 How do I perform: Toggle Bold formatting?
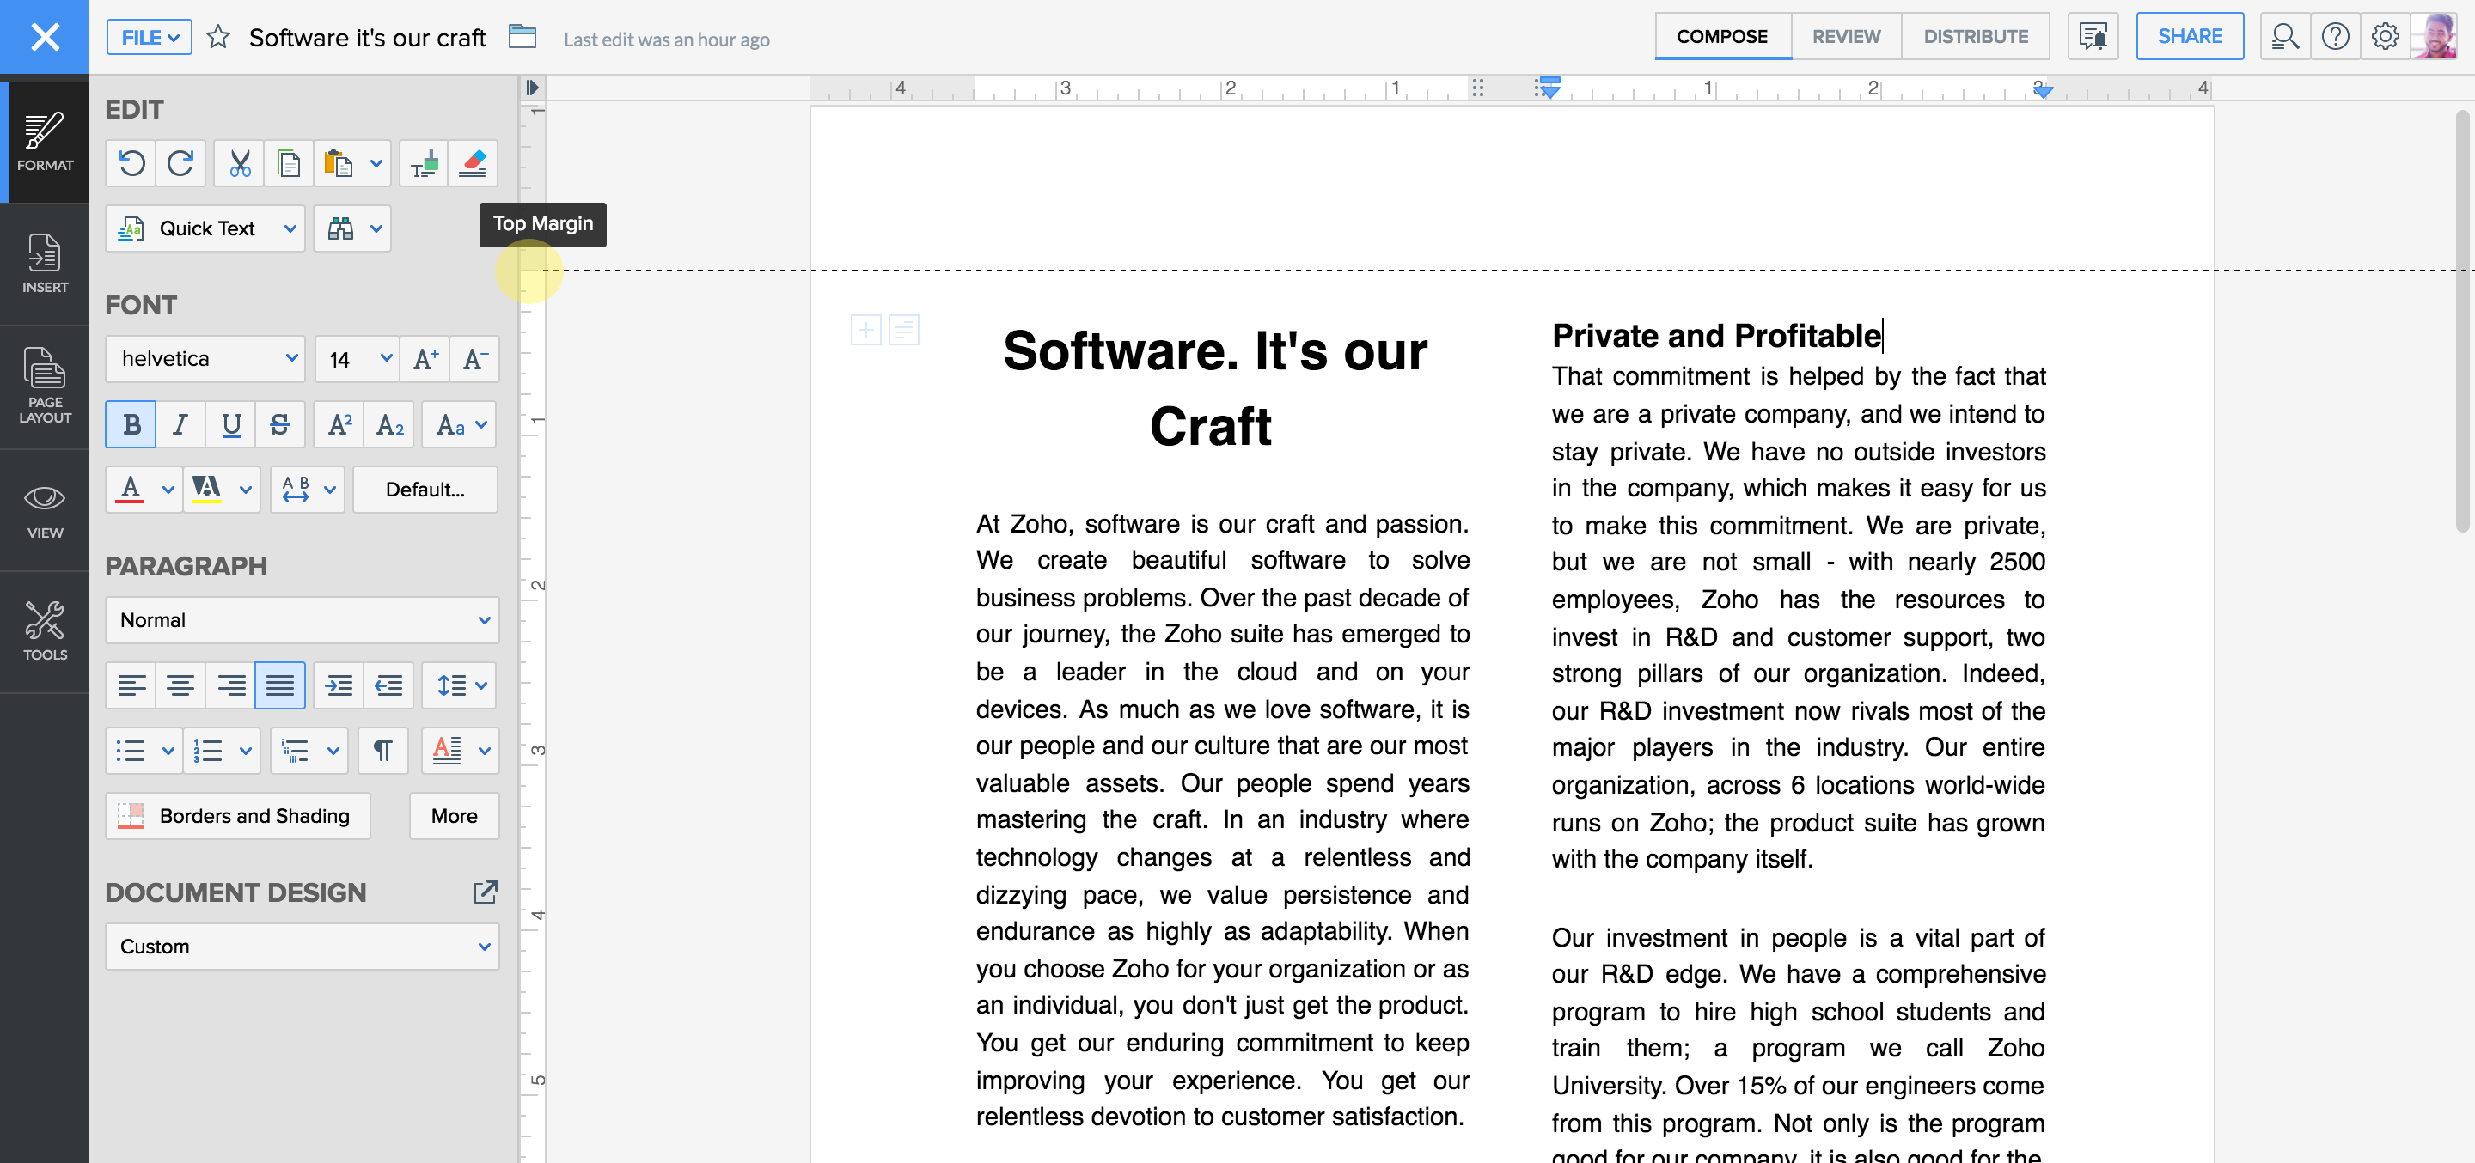(131, 424)
